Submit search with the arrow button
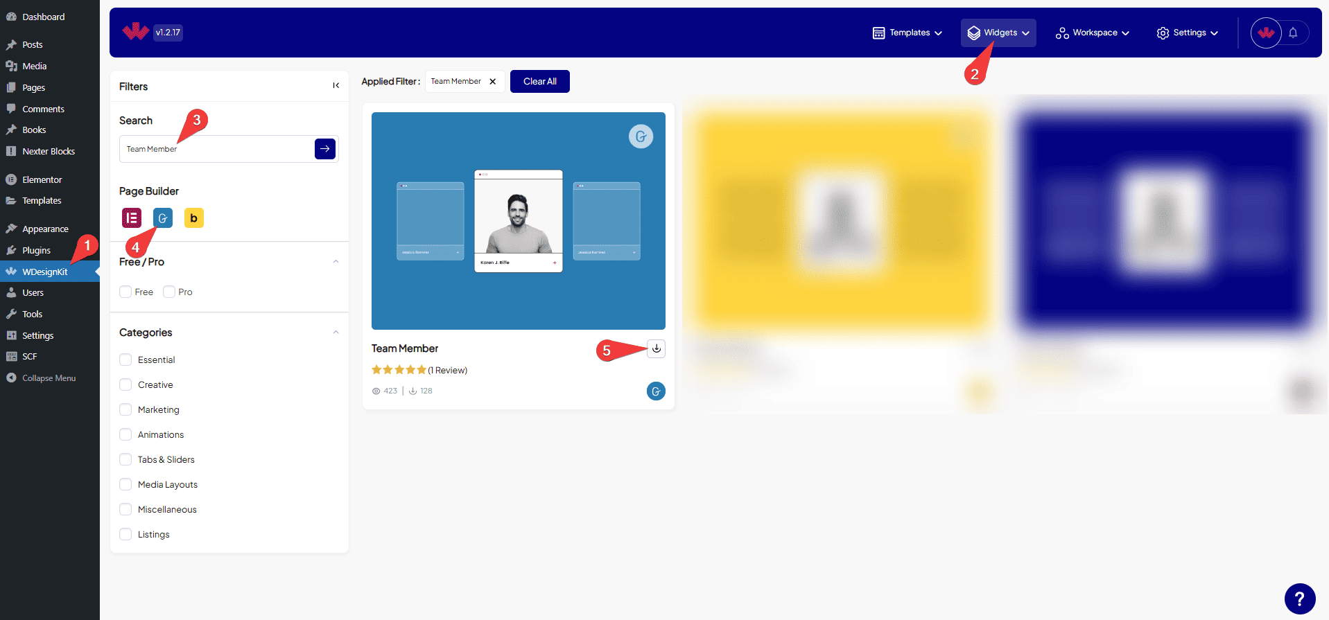The width and height of the screenshot is (1329, 620). coord(325,149)
